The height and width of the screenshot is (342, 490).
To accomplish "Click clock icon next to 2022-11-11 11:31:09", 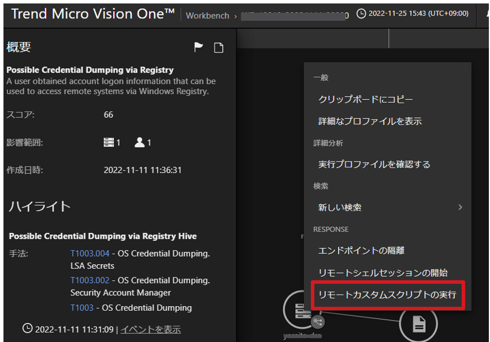I will click(27, 329).
